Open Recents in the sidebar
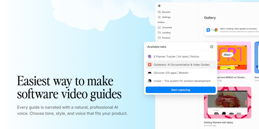 [x=164, y=12]
